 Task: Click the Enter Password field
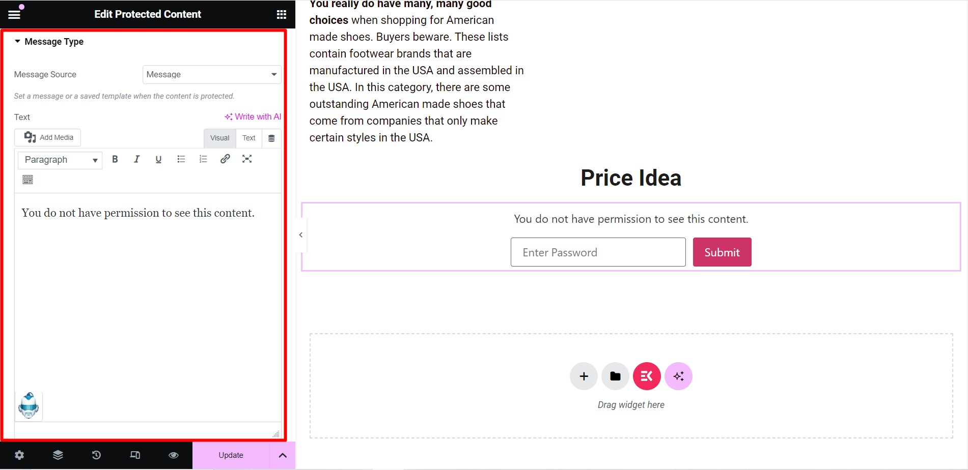coord(598,252)
